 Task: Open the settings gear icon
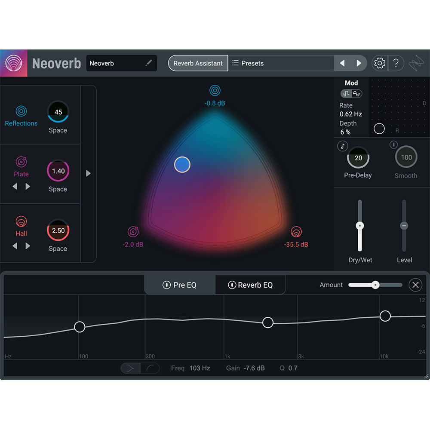click(379, 63)
